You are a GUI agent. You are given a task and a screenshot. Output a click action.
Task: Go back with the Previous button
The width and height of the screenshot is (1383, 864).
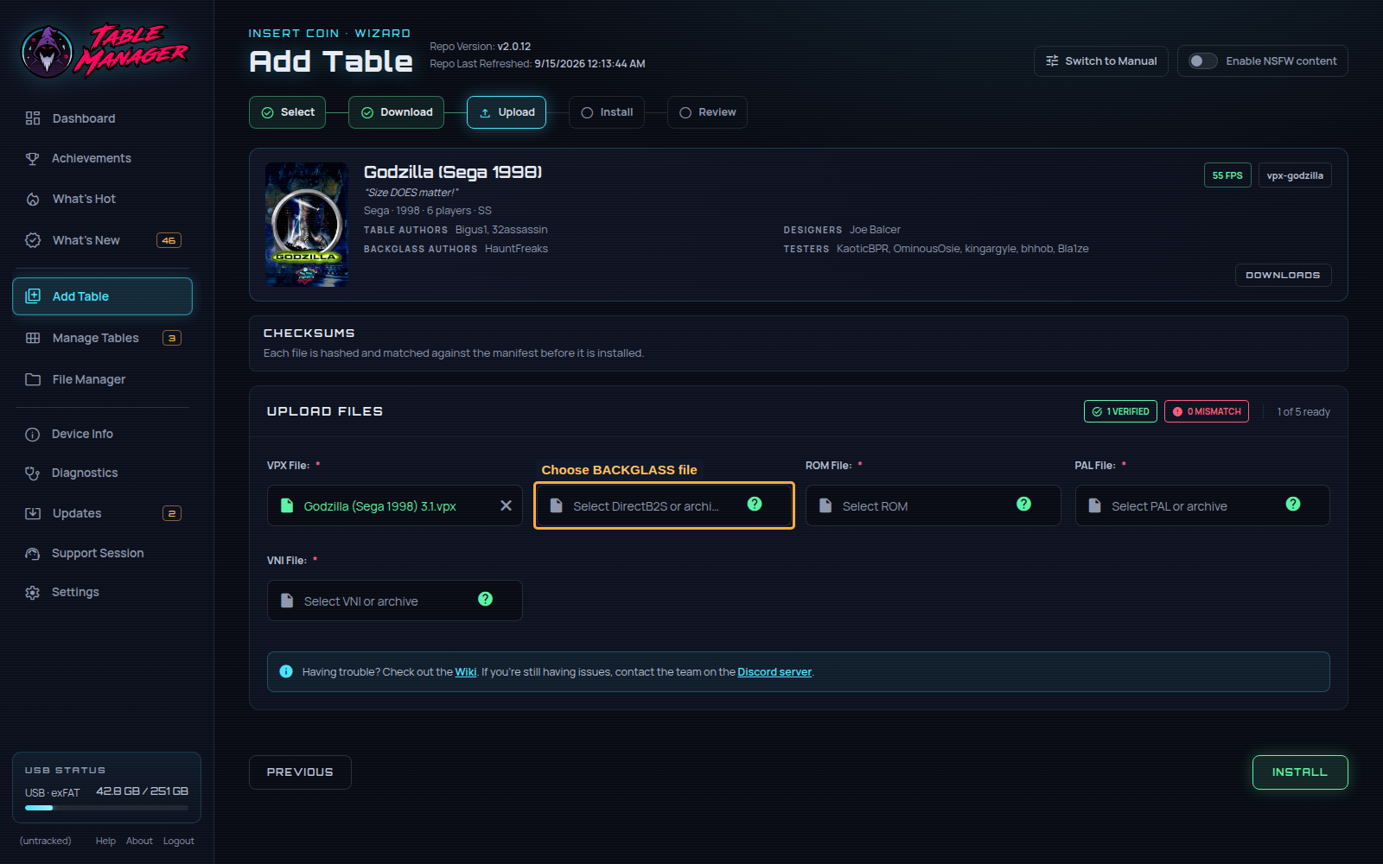[x=300, y=772]
